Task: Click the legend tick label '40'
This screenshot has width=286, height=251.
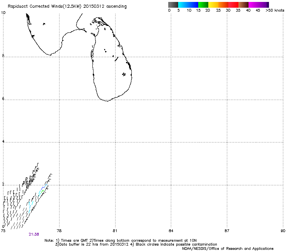Action: click(x=248, y=10)
